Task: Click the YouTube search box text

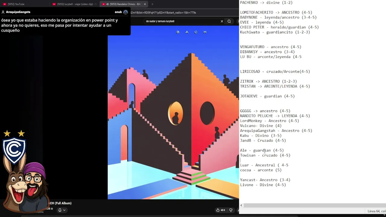Action: (160, 21)
